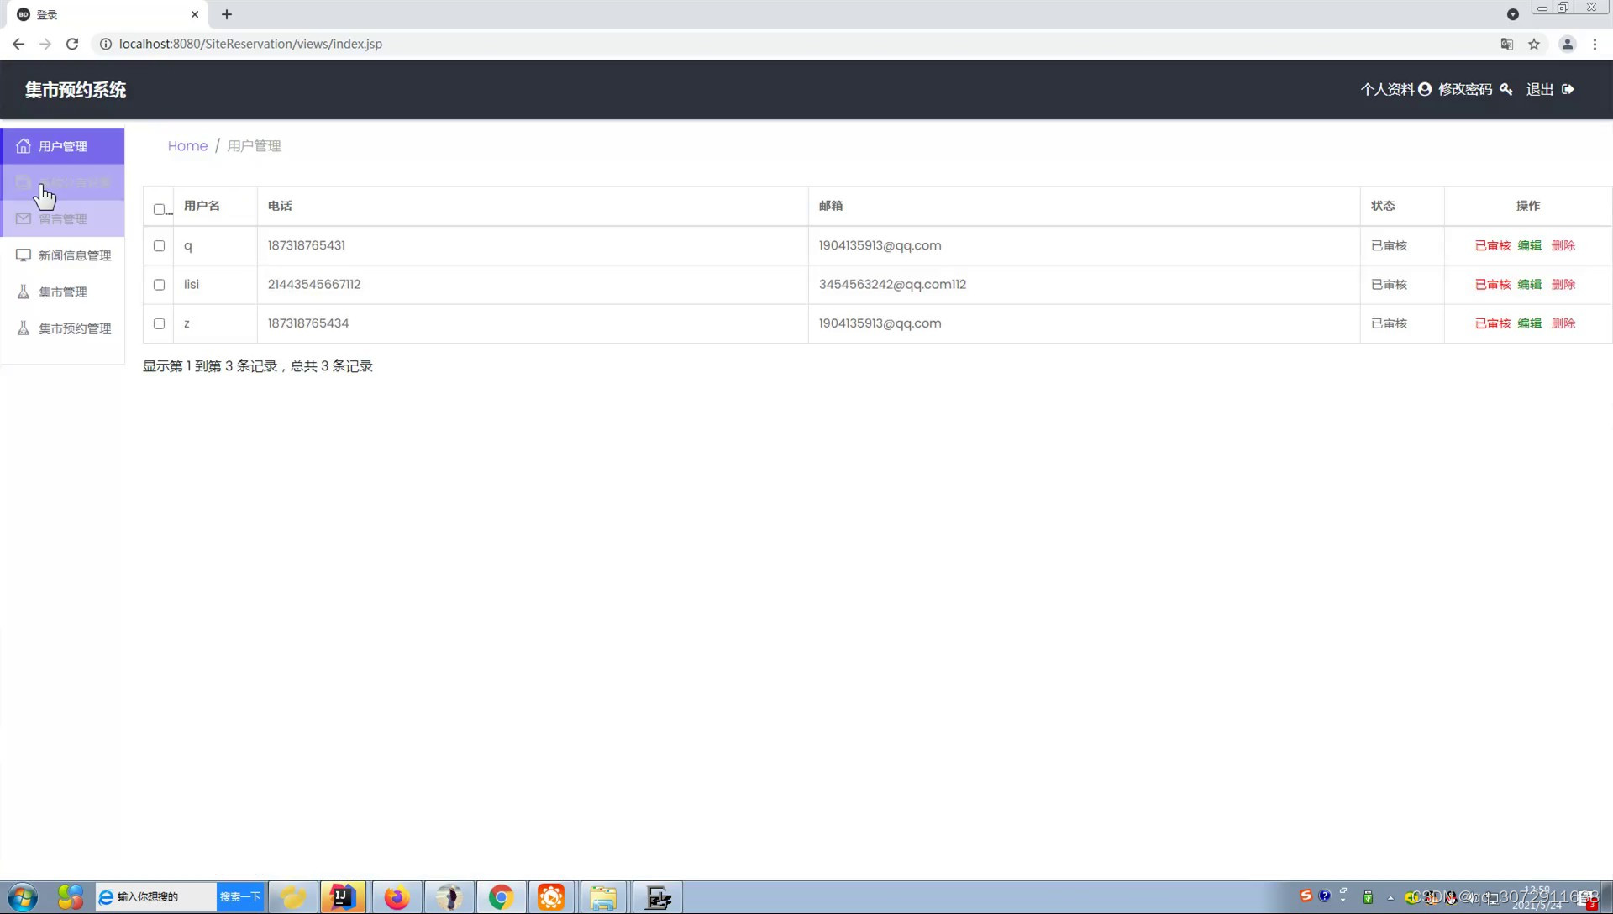
Task: Click the Sogou input method tray icon
Action: (1306, 896)
